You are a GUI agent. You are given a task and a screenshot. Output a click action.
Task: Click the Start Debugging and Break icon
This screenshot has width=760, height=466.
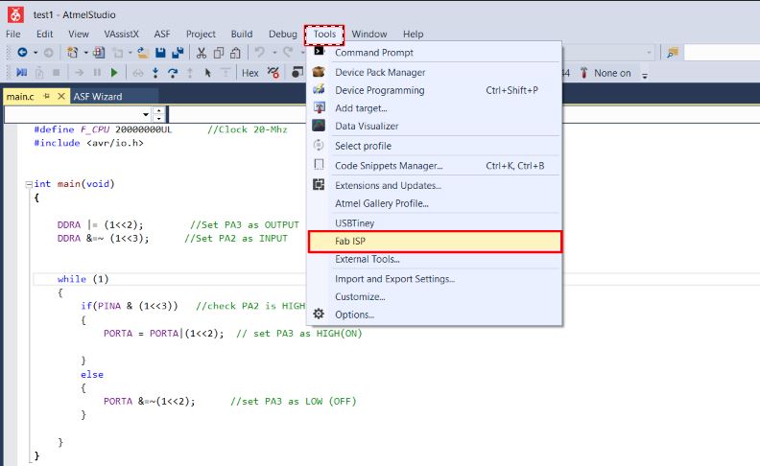click(x=22, y=73)
